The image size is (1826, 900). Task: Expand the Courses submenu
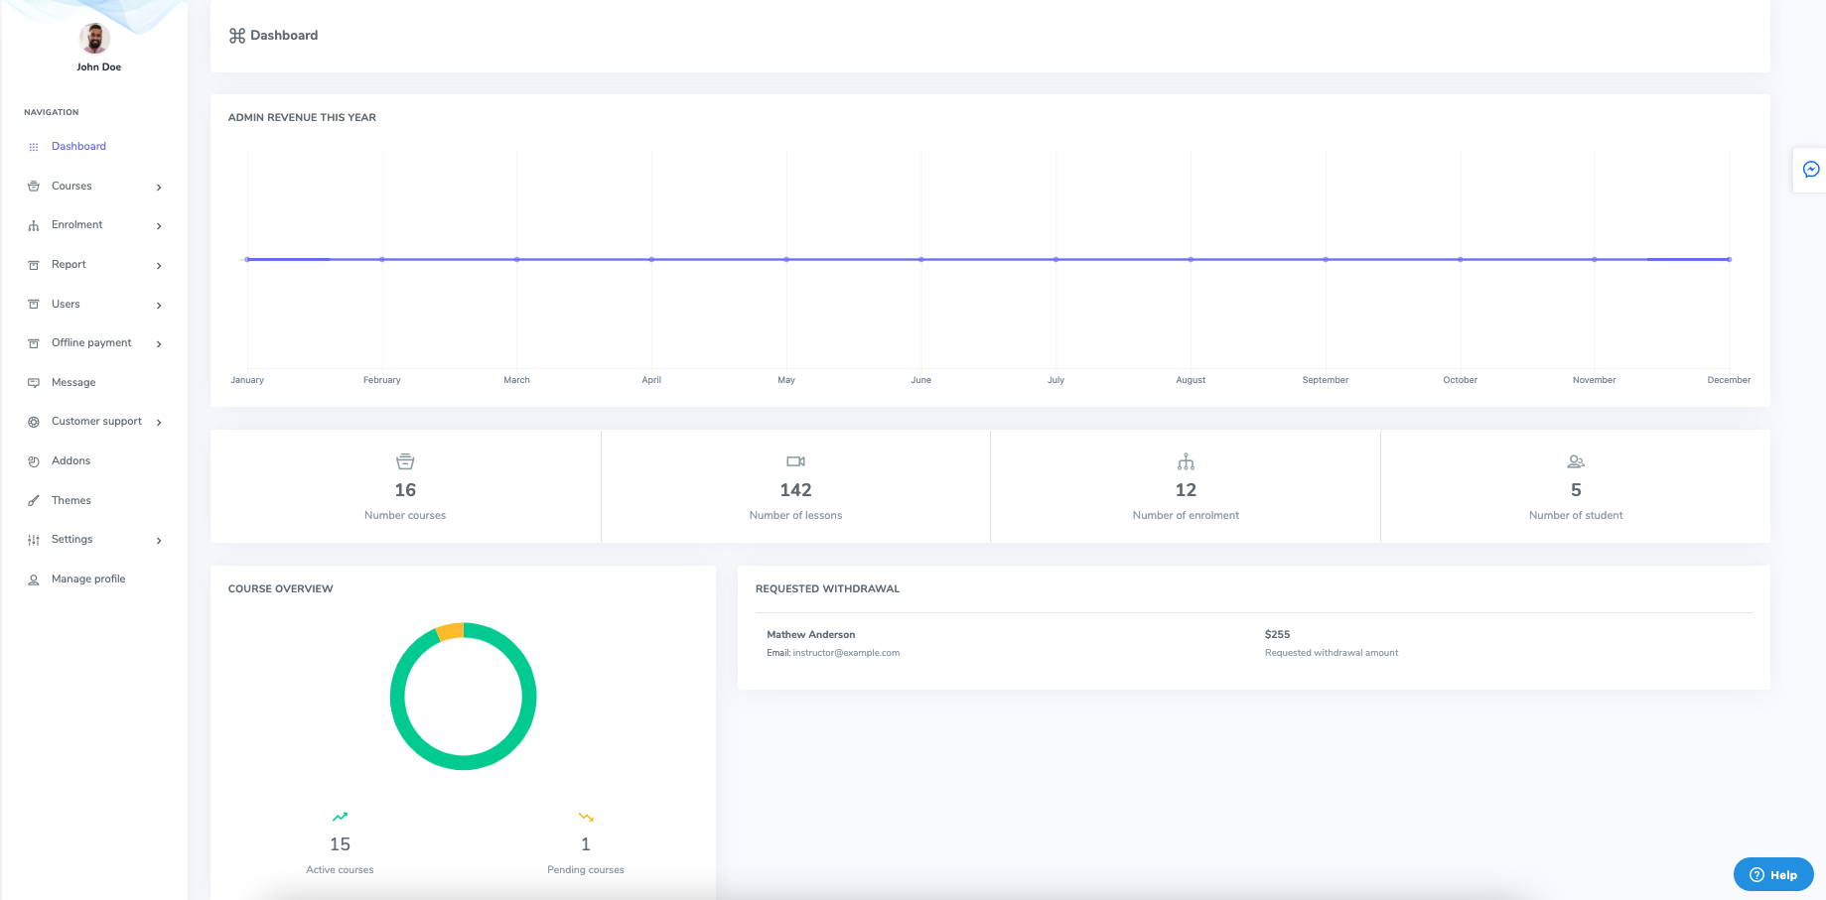click(x=159, y=186)
